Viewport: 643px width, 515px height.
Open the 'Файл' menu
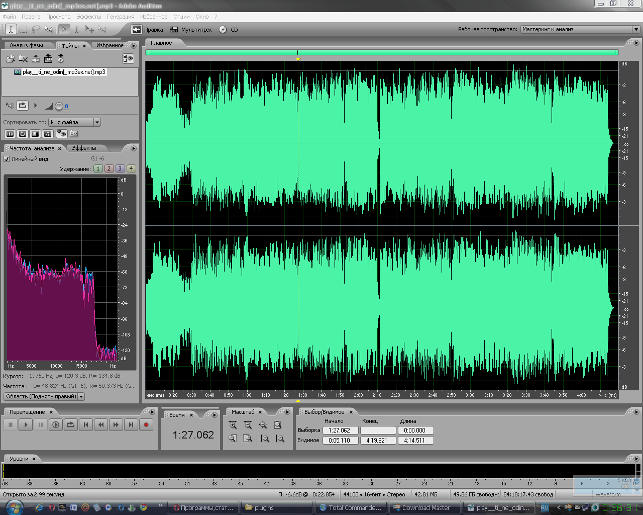click(x=9, y=17)
